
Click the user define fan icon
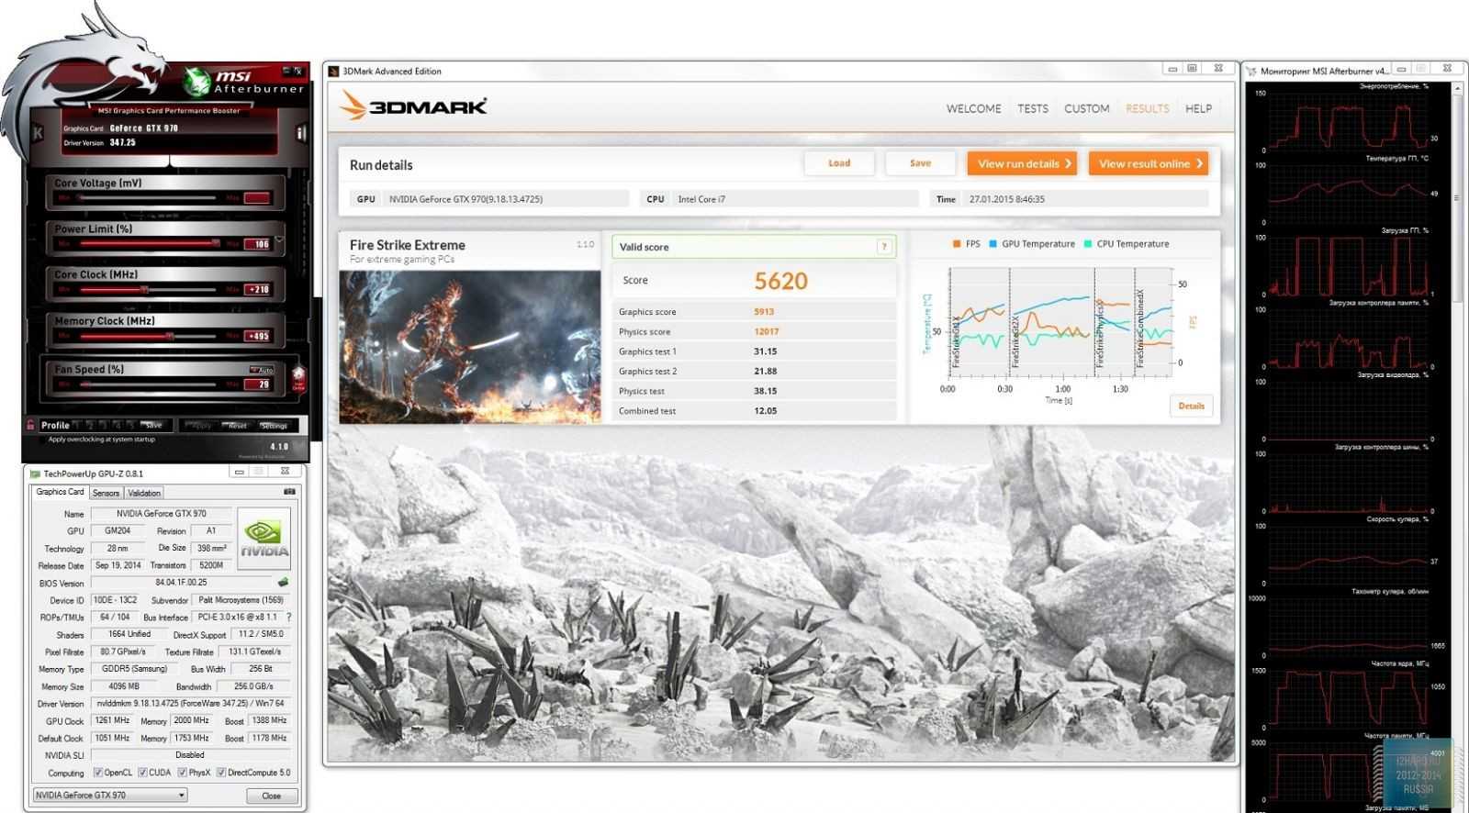(x=298, y=378)
